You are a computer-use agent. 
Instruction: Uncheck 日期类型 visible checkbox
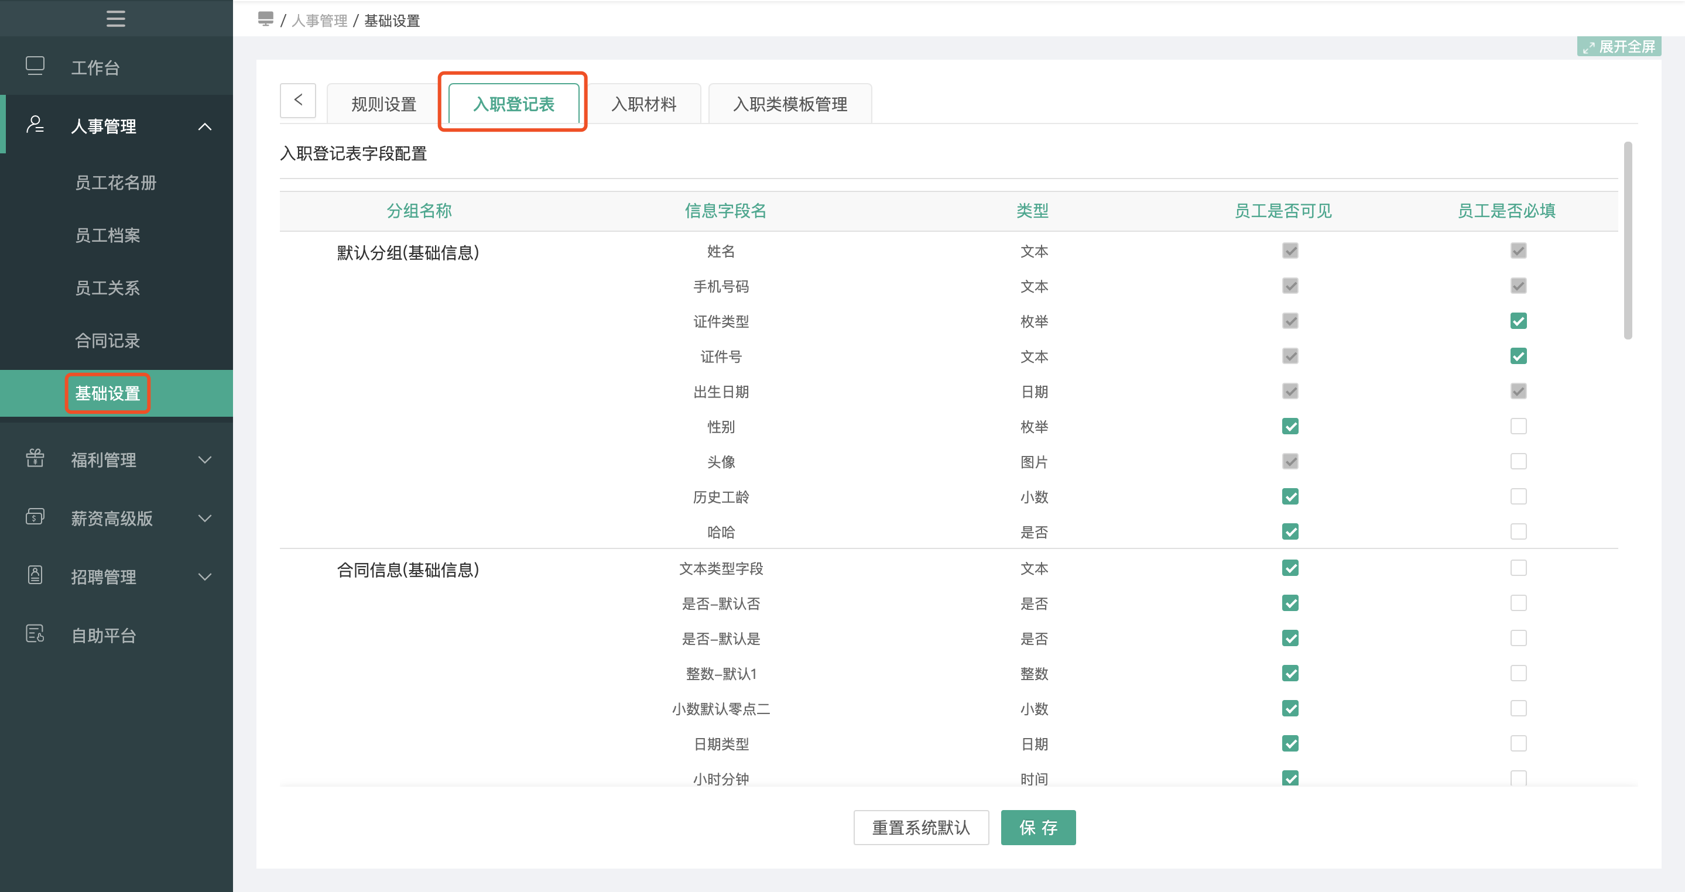[x=1290, y=744]
